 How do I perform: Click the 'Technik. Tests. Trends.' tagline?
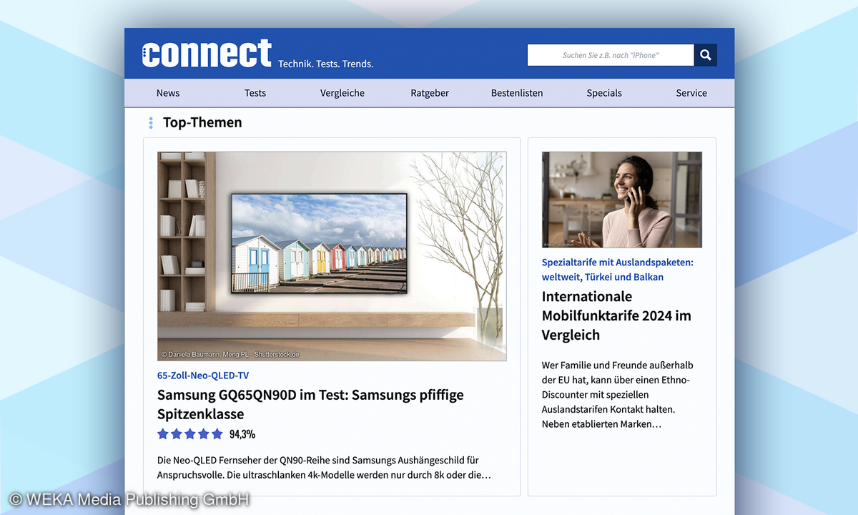[x=326, y=64]
